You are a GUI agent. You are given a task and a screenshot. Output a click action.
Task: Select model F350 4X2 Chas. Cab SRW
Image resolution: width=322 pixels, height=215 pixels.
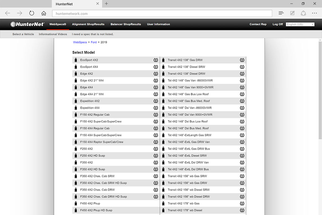97,176
